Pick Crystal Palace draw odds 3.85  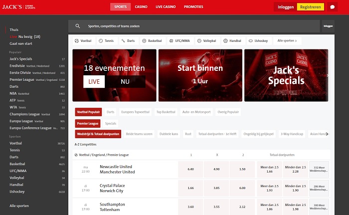216,188
